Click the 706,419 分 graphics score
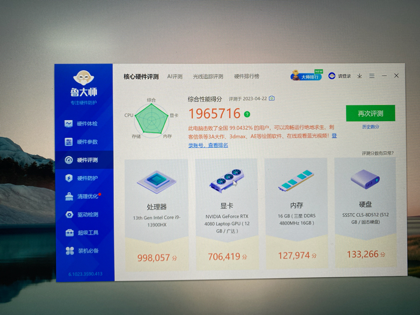Image resolution: width=420 pixels, height=315 pixels. pos(228,257)
